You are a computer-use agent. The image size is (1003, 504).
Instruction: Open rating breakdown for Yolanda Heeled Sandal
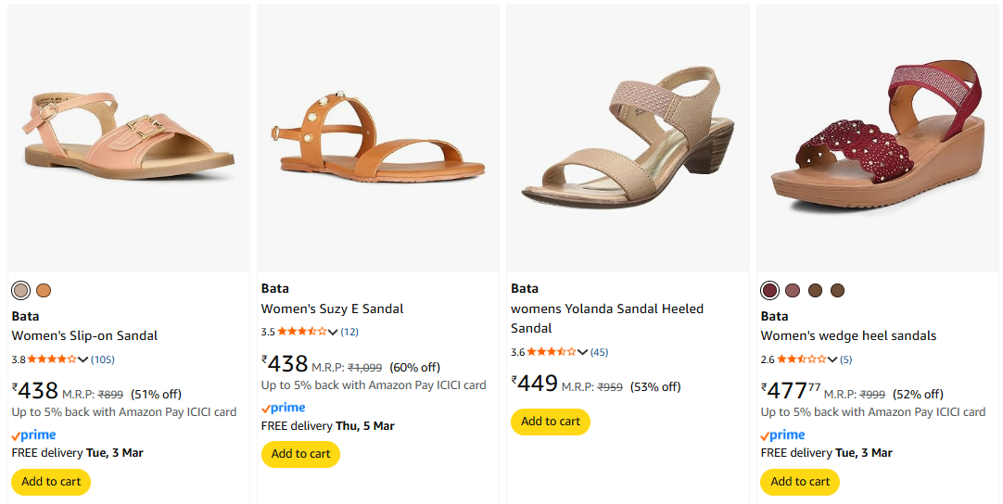point(583,352)
